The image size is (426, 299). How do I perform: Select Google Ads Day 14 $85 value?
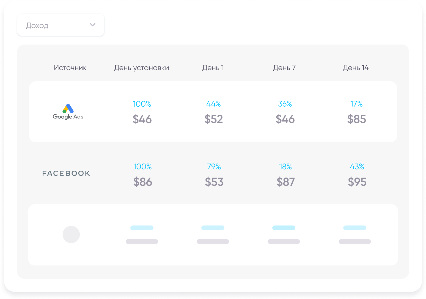(356, 119)
